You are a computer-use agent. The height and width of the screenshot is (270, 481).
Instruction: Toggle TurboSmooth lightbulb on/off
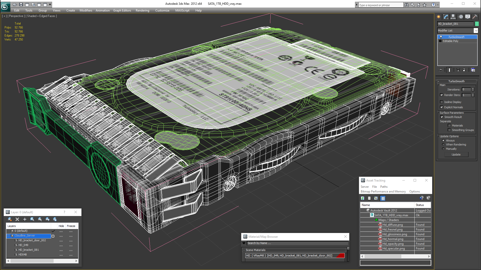coord(441,37)
